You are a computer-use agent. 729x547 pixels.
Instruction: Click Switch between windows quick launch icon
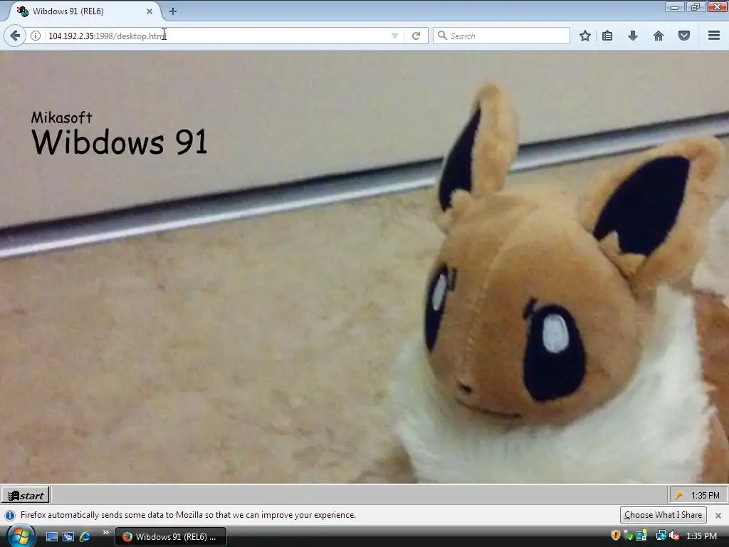point(68,537)
